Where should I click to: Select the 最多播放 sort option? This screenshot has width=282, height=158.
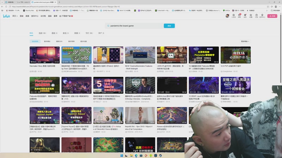(x=47, y=41)
